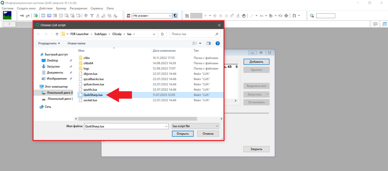Open Desktop in quick access
Screen dimensions: 388x171
pos(52,60)
